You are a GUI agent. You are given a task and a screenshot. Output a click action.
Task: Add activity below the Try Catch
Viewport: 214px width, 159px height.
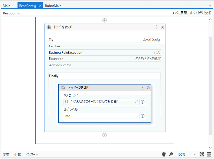coord(104,135)
